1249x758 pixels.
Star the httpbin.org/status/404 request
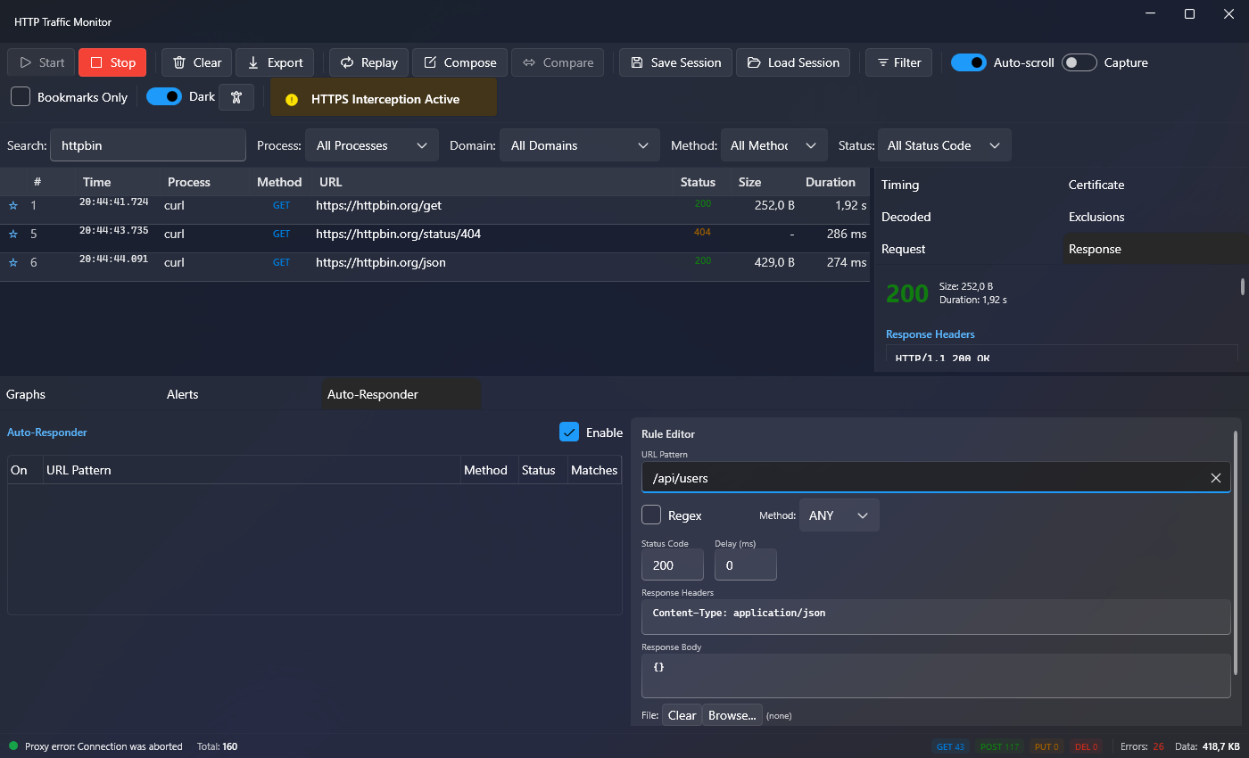click(x=13, y=235)
